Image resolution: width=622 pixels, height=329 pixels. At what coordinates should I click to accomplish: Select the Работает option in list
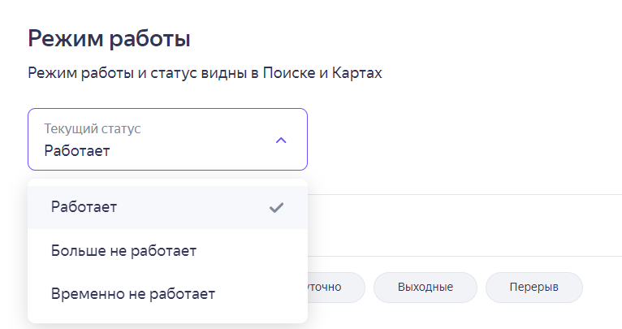[84, 207]
